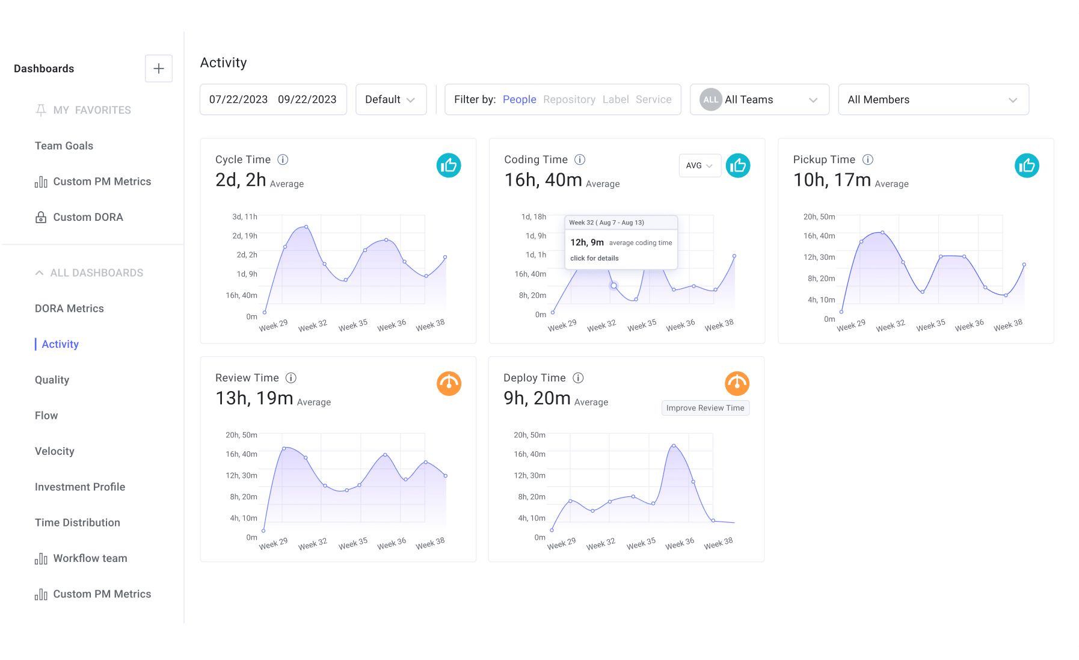Click the Improve Review Time button
1079x660 pixels.
pos(704,408)
